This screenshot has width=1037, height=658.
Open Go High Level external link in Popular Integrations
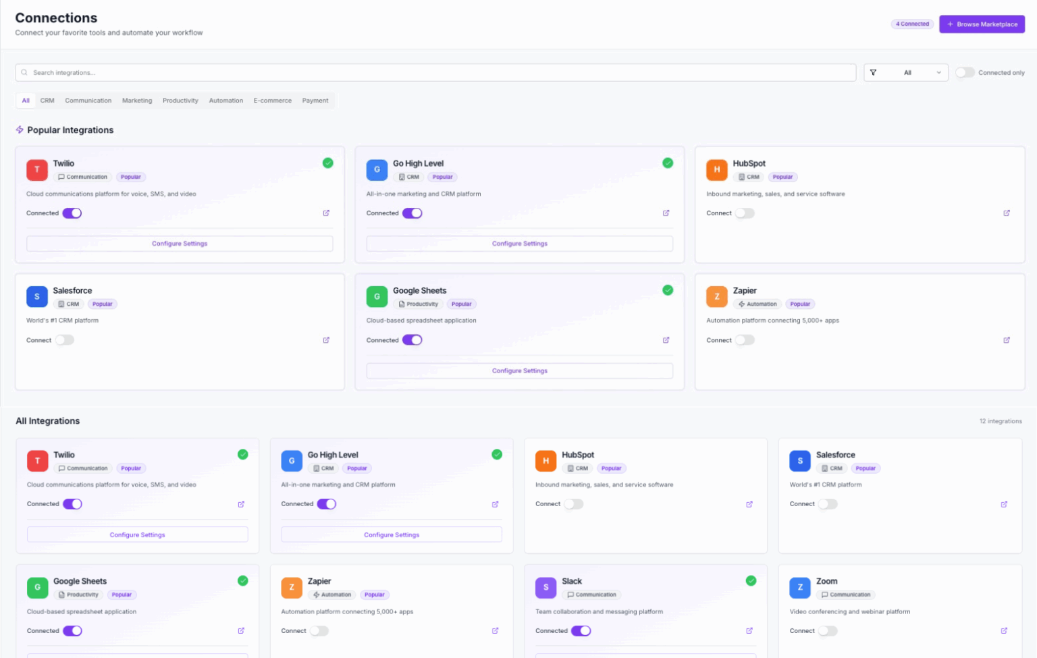(x=666, y=213)
